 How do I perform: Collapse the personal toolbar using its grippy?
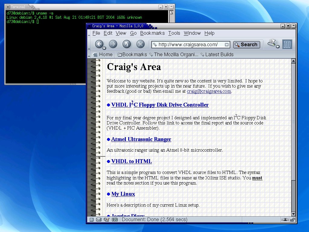point(89,55)
